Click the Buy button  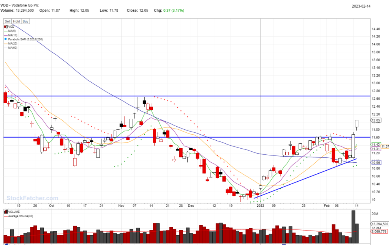[25, 21]
